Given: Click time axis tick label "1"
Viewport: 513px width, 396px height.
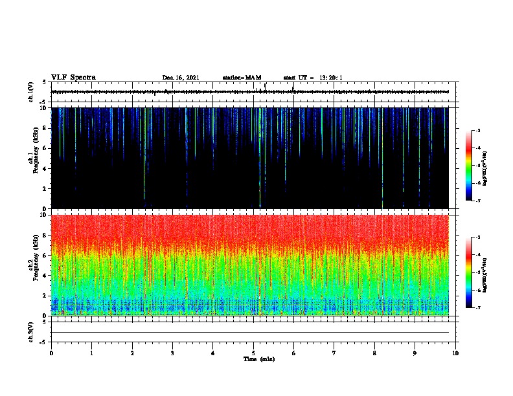Looking at the screenshot, I should coord(91,353).
